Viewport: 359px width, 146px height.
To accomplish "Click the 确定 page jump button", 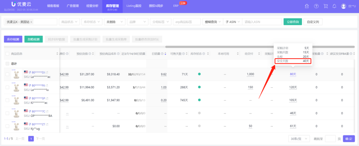I will click(349, 139).
